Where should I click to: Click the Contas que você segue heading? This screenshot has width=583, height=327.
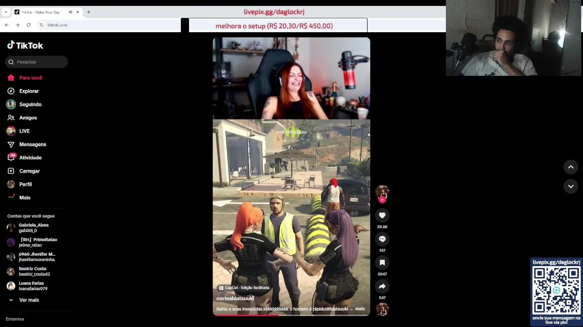click(x=31, y=216)
